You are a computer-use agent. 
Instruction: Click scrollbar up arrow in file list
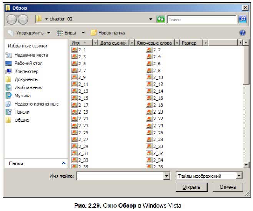point(246,43)
